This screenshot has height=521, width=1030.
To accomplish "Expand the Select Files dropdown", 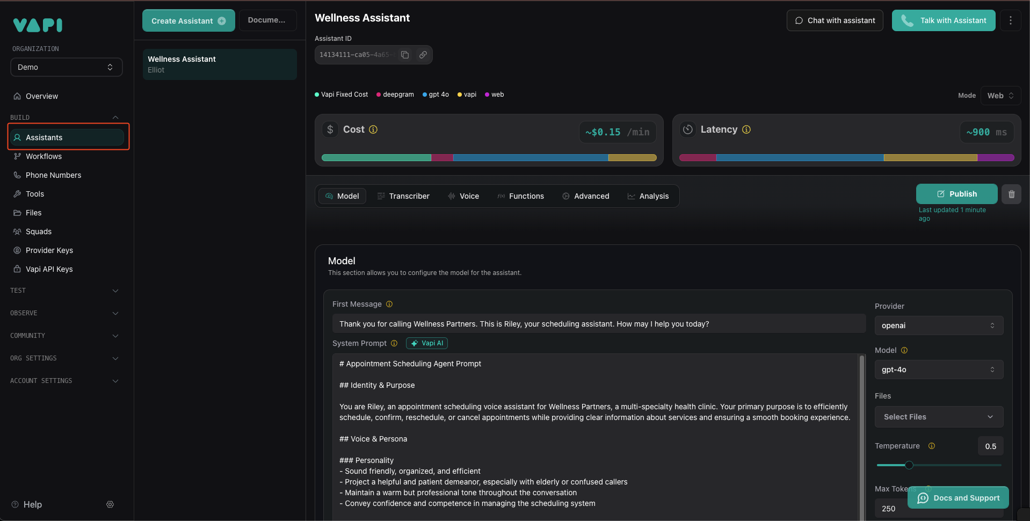I will pos(938,417).
